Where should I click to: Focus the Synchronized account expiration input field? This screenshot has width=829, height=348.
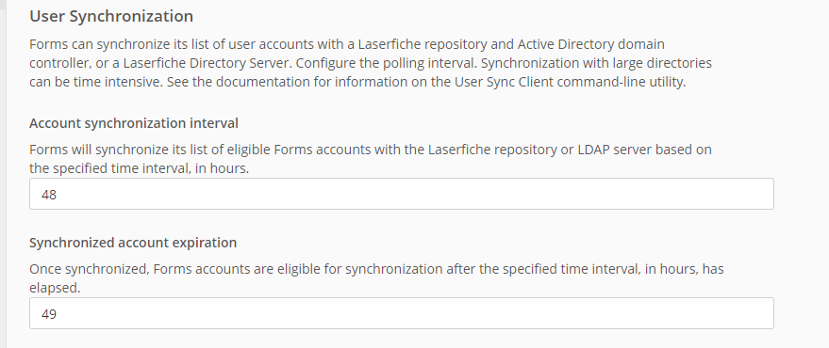(401, 313)
